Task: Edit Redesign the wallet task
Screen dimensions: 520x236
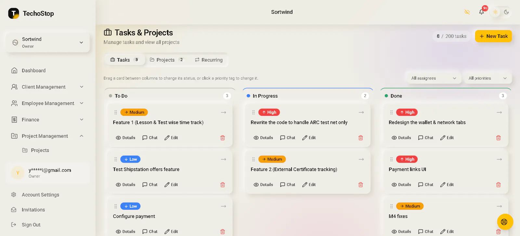Action: coord(447,138)
